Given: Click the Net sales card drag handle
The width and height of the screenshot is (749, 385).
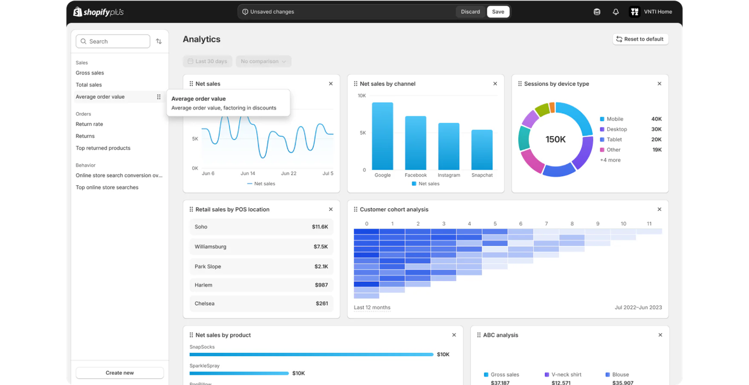Looking at the screenshot, I should (x=191, y=84).
